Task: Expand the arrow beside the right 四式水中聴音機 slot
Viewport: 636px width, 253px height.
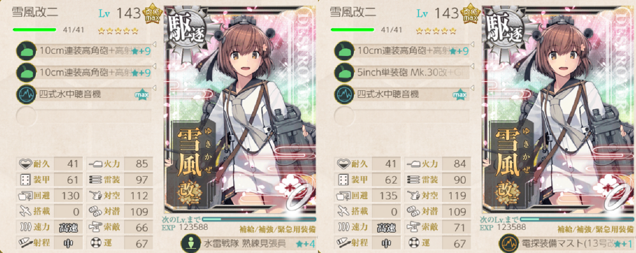Action: point(473,88)
